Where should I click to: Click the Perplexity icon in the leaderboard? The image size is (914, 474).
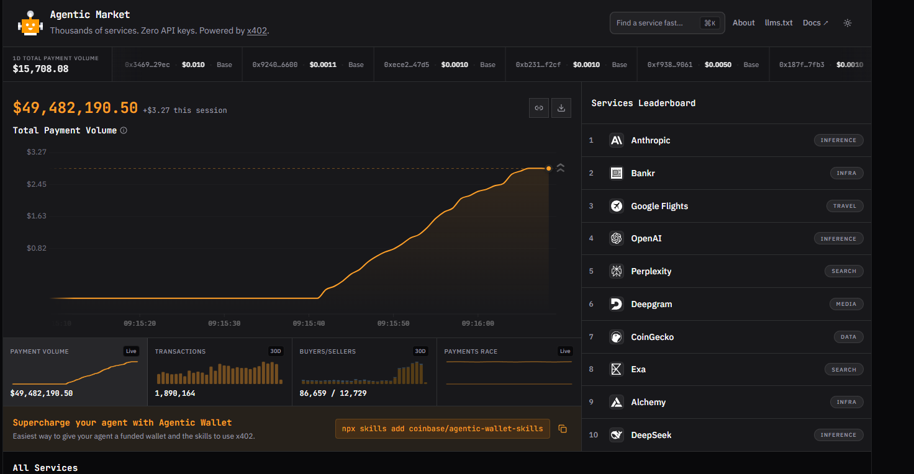click(x=616, y=271)
